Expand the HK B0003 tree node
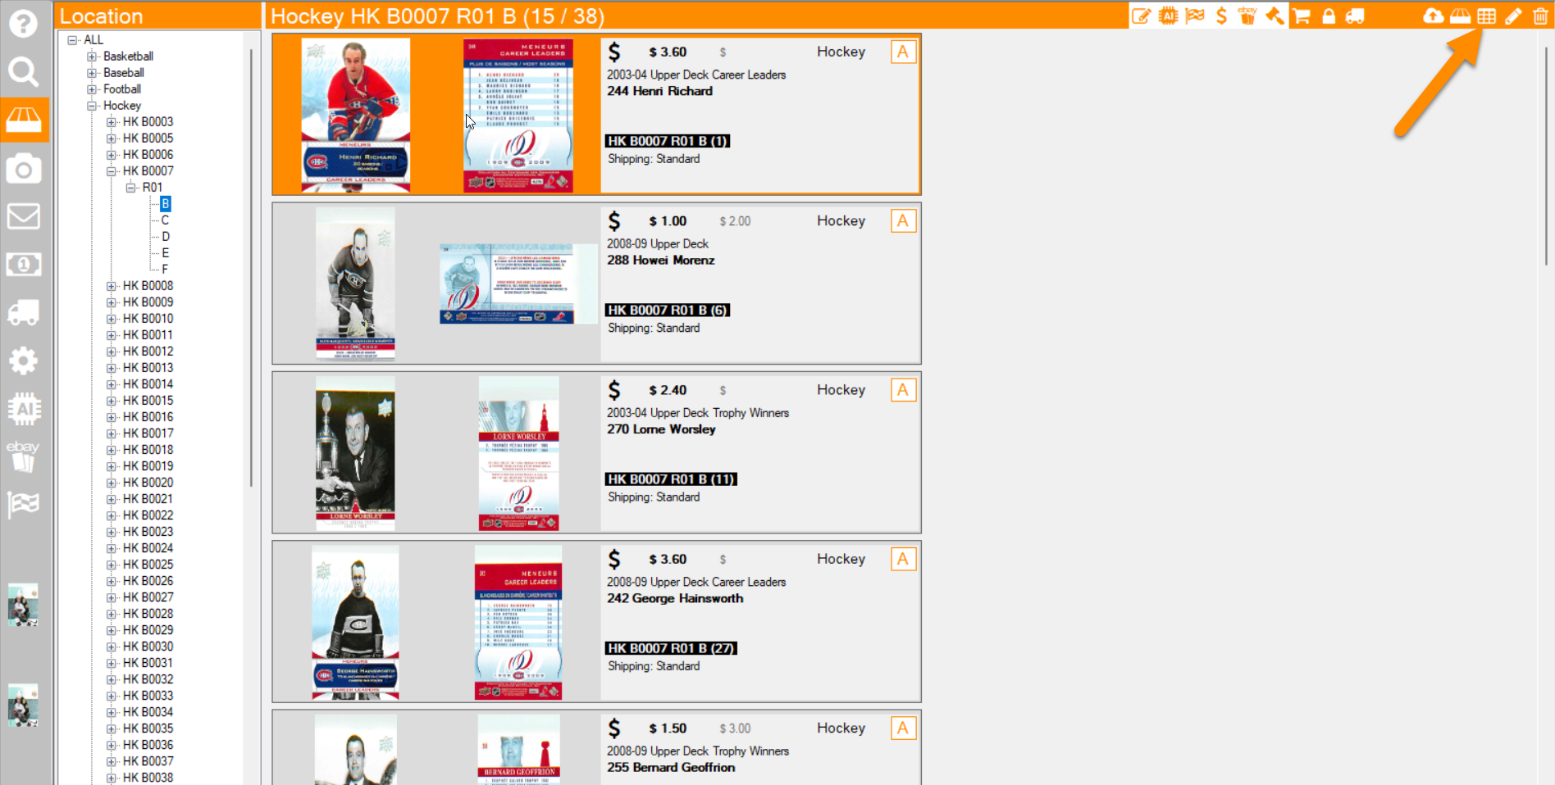 pos(112,121)
